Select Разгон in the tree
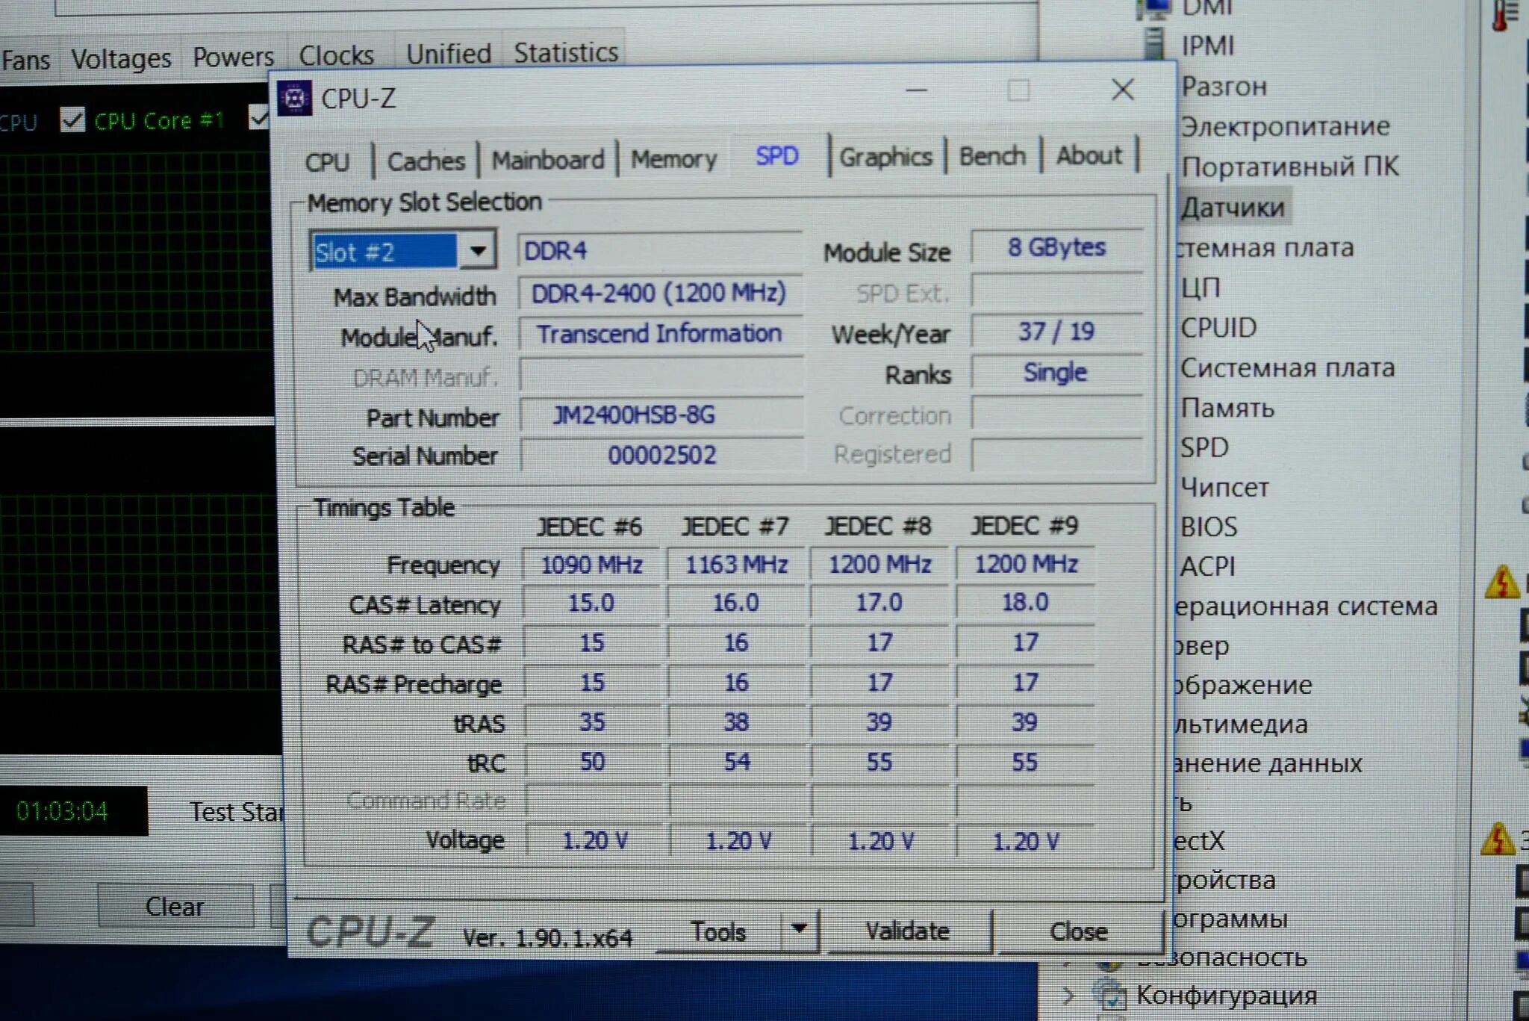This screenshot has width=1529, height=1021. coord(1224,87)
